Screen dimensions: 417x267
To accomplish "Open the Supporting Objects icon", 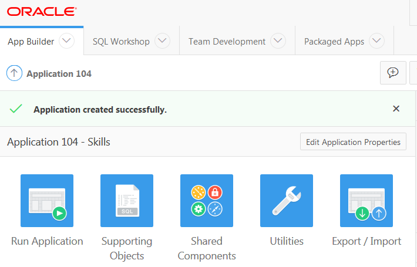I will click(x=127, y=201).
